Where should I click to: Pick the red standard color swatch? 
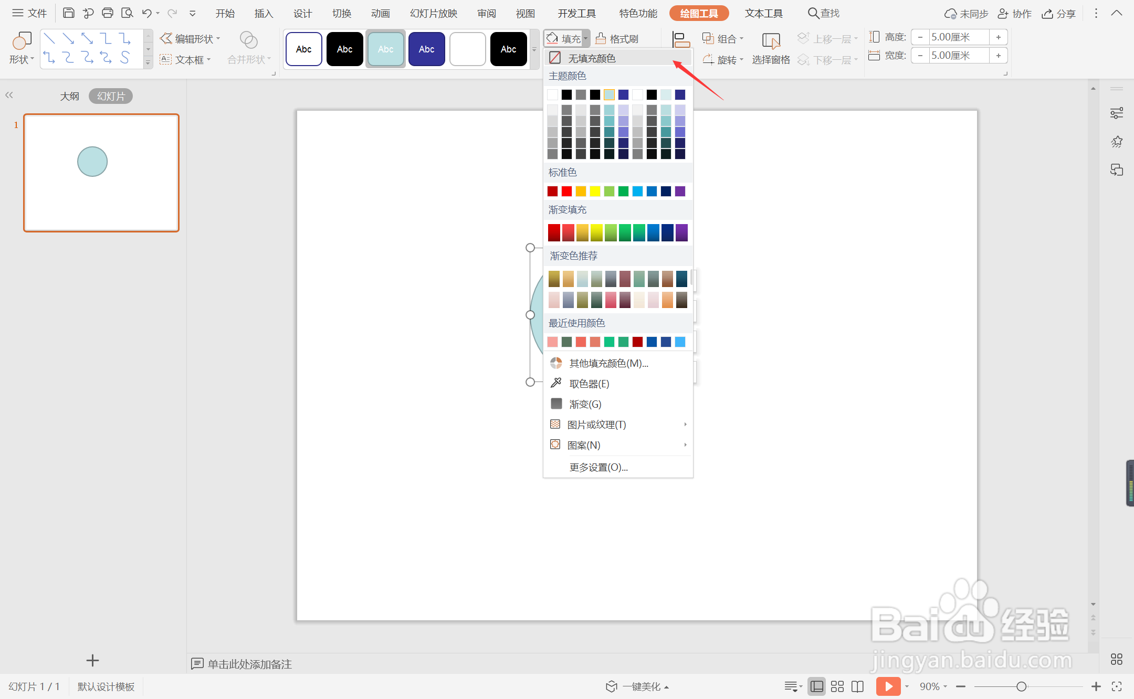pos(566,191)
